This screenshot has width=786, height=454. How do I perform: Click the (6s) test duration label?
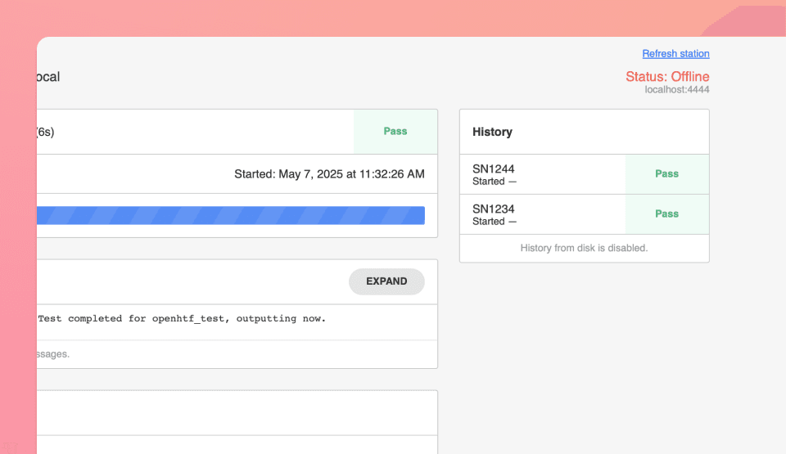click(x=46, y=132)
